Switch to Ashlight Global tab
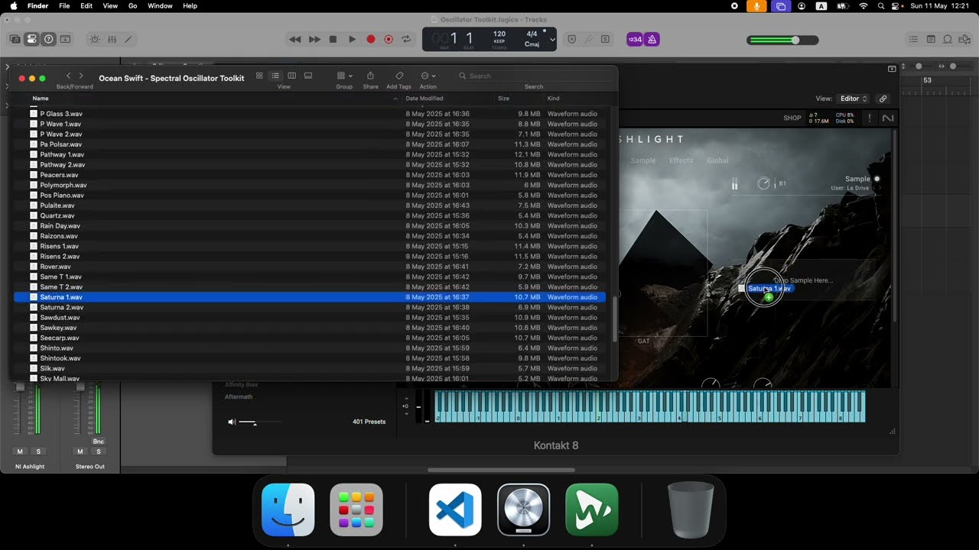The height and width of the screenshot is (550, 979). click(x=717, y=160)
